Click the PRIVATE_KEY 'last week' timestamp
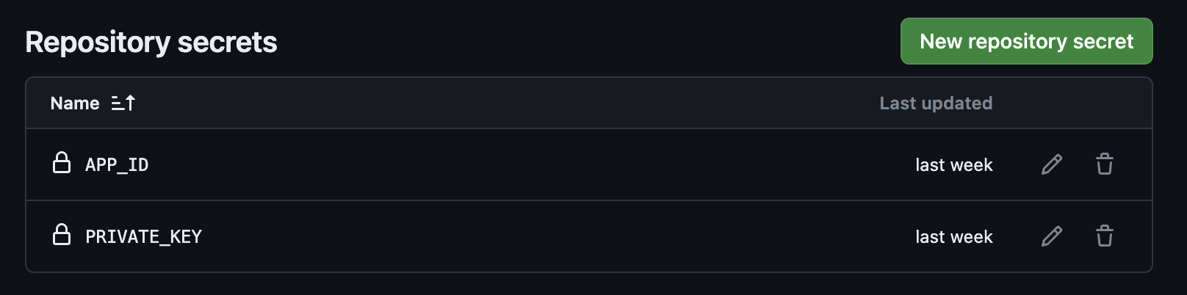Screen dimensions: 1187x295 coord(953,237)
